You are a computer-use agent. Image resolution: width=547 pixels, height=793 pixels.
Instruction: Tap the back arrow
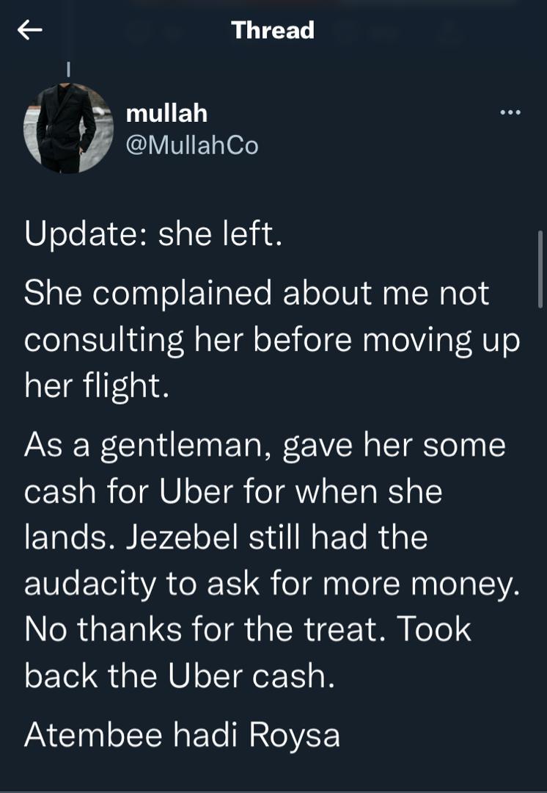click(x=30, y=30)
